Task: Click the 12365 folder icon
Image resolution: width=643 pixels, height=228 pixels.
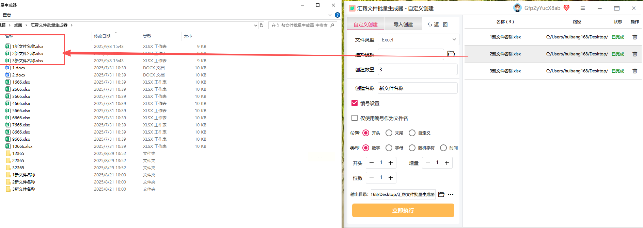Action: point(8,153)
